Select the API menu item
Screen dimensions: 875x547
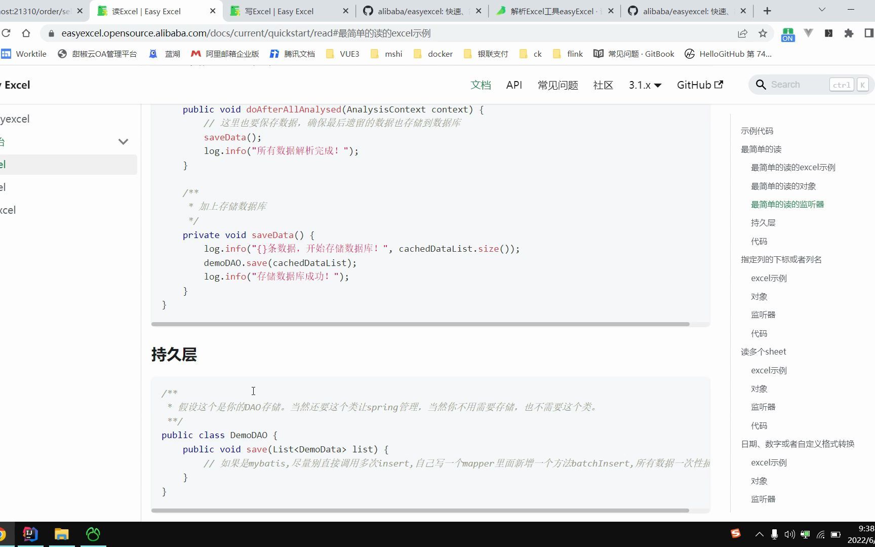pos(514,85)
